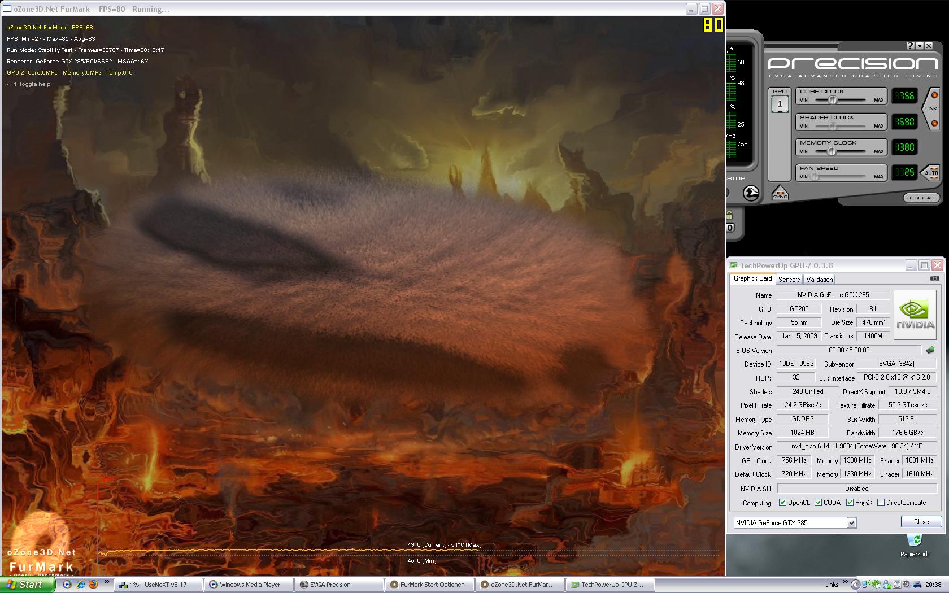Click the GPU-Z screenshot camera icon
This screenshot has height=593, width=949.
[935, 278]
